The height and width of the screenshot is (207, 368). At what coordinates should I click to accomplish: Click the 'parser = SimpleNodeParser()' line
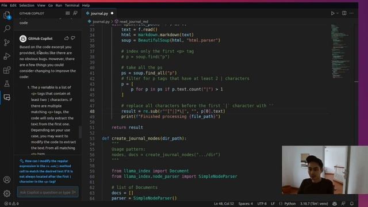[144, 198]
